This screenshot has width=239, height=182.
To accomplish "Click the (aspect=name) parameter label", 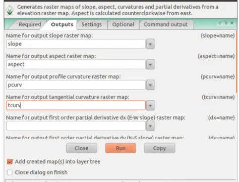I will (216, 56).
